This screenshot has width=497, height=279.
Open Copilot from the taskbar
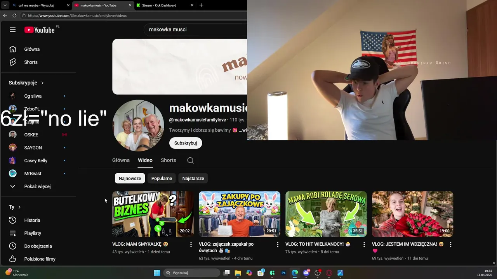249,273
